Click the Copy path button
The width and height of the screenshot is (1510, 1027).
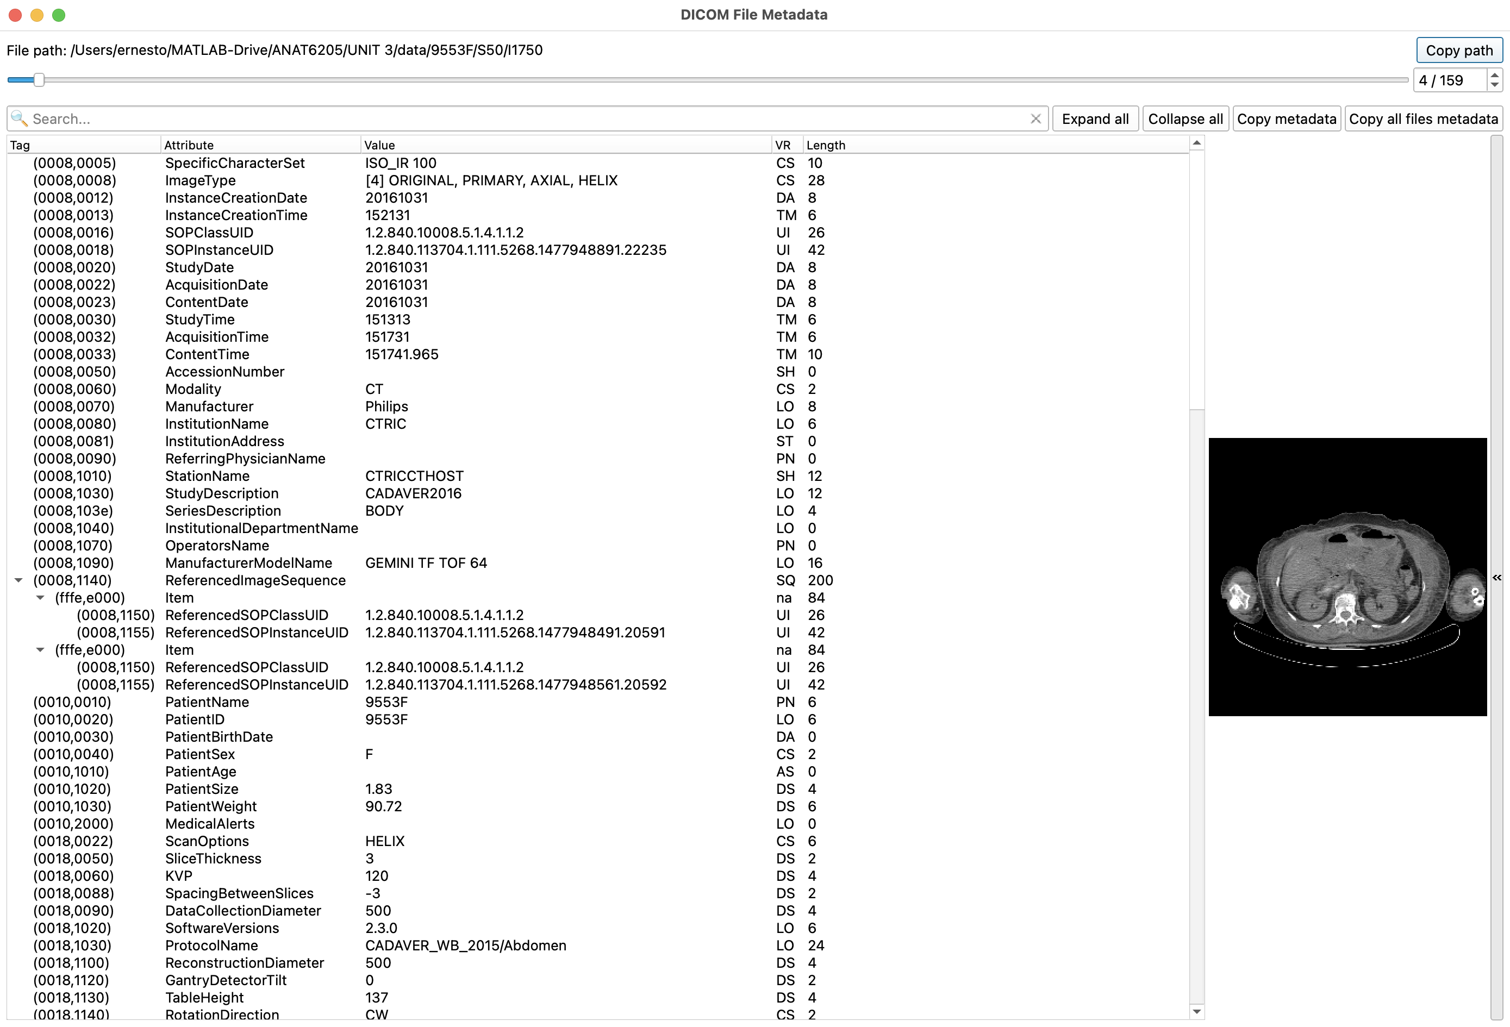[1459, 50]
